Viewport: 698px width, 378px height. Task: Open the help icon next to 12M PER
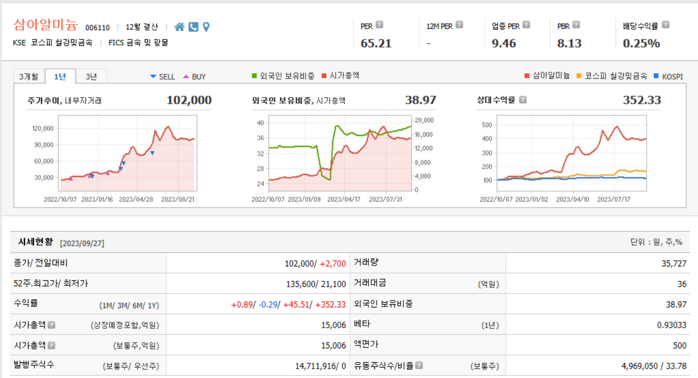click(459, 25)
